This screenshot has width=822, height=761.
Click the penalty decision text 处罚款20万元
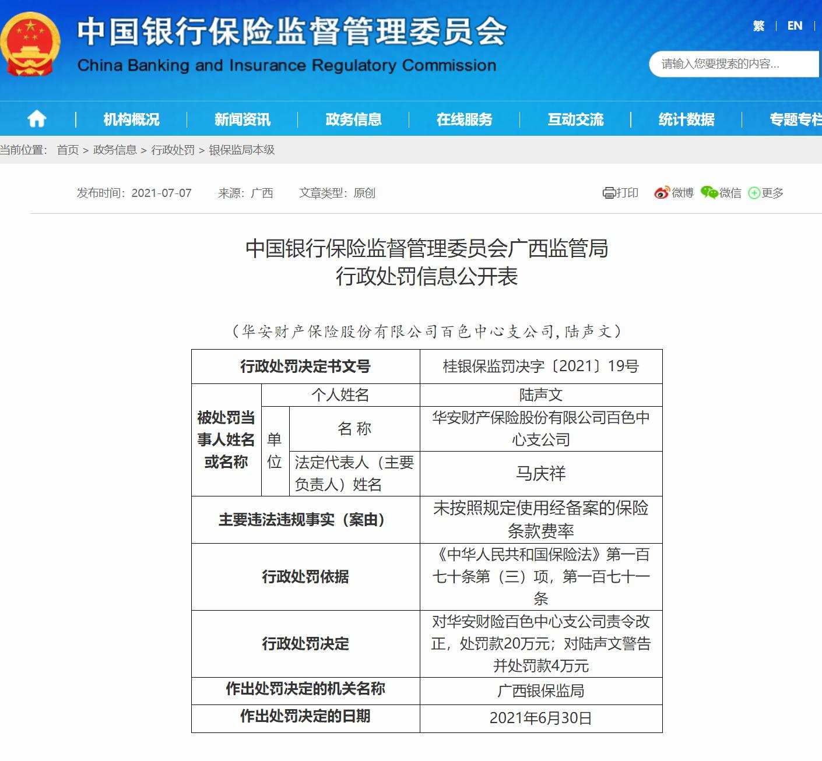click(x=505, y=644)
